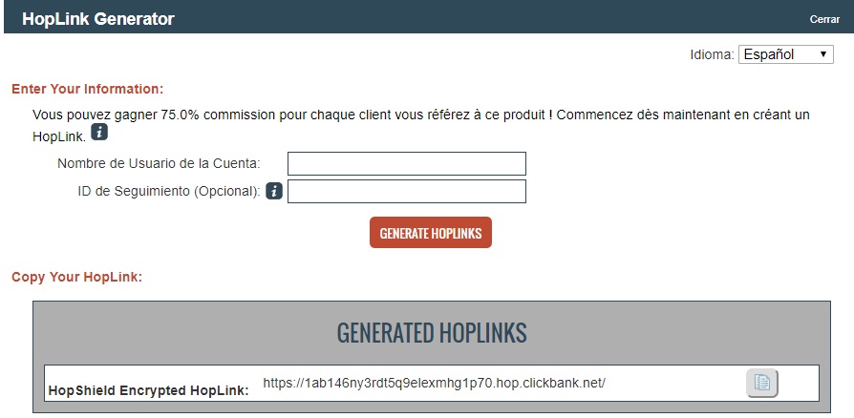The height and width of the screenshot is (418, 854).
Task: Click the Idioma label
Action: (x=712, y=54)
